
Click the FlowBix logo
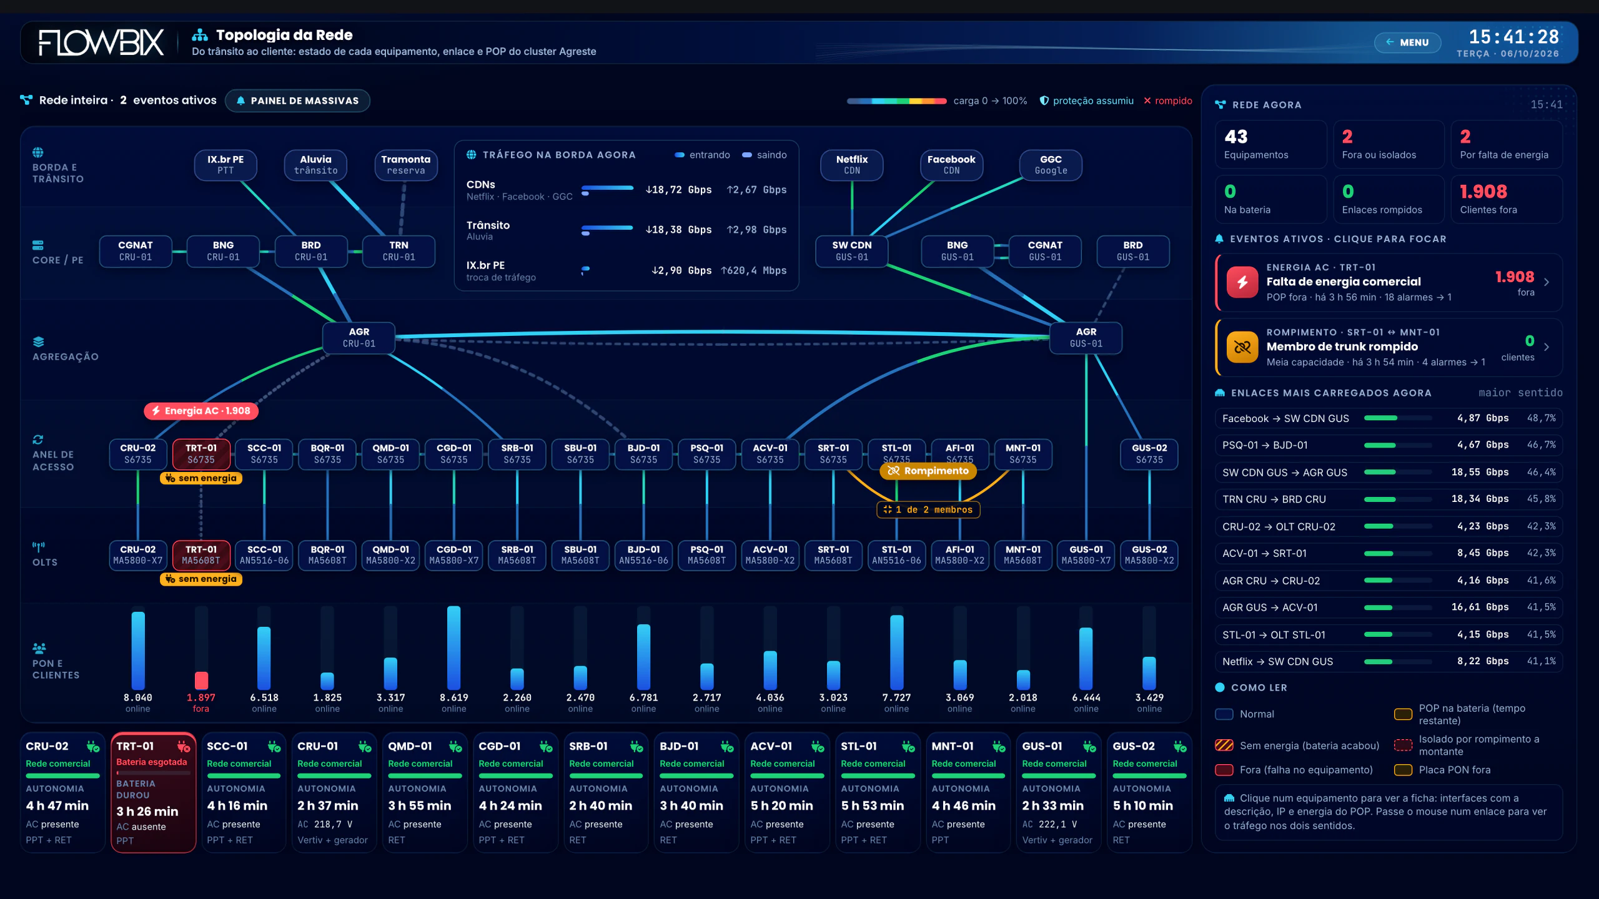pyautogui.click(x=101, y=42)
